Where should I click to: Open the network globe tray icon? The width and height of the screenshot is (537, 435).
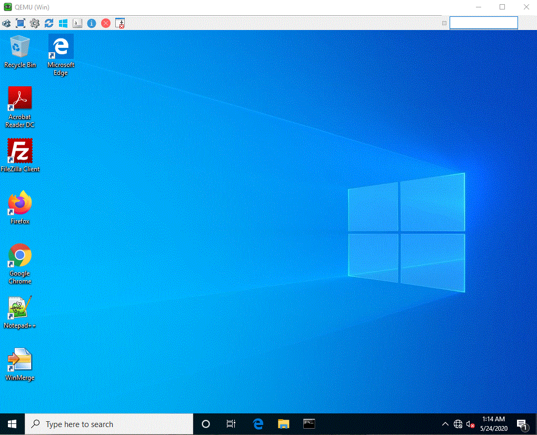pyautogui.click(x=458, y=424)
